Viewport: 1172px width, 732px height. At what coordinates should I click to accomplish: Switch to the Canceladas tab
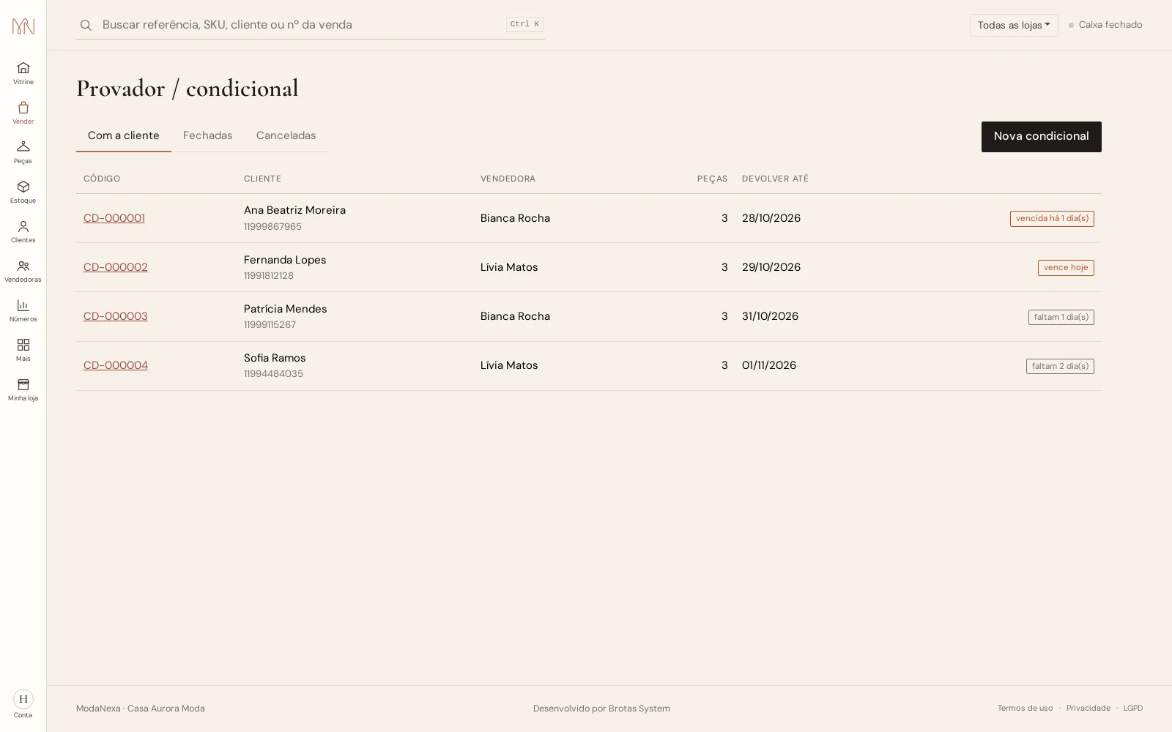pyautogui.click(x=286, y=135)
